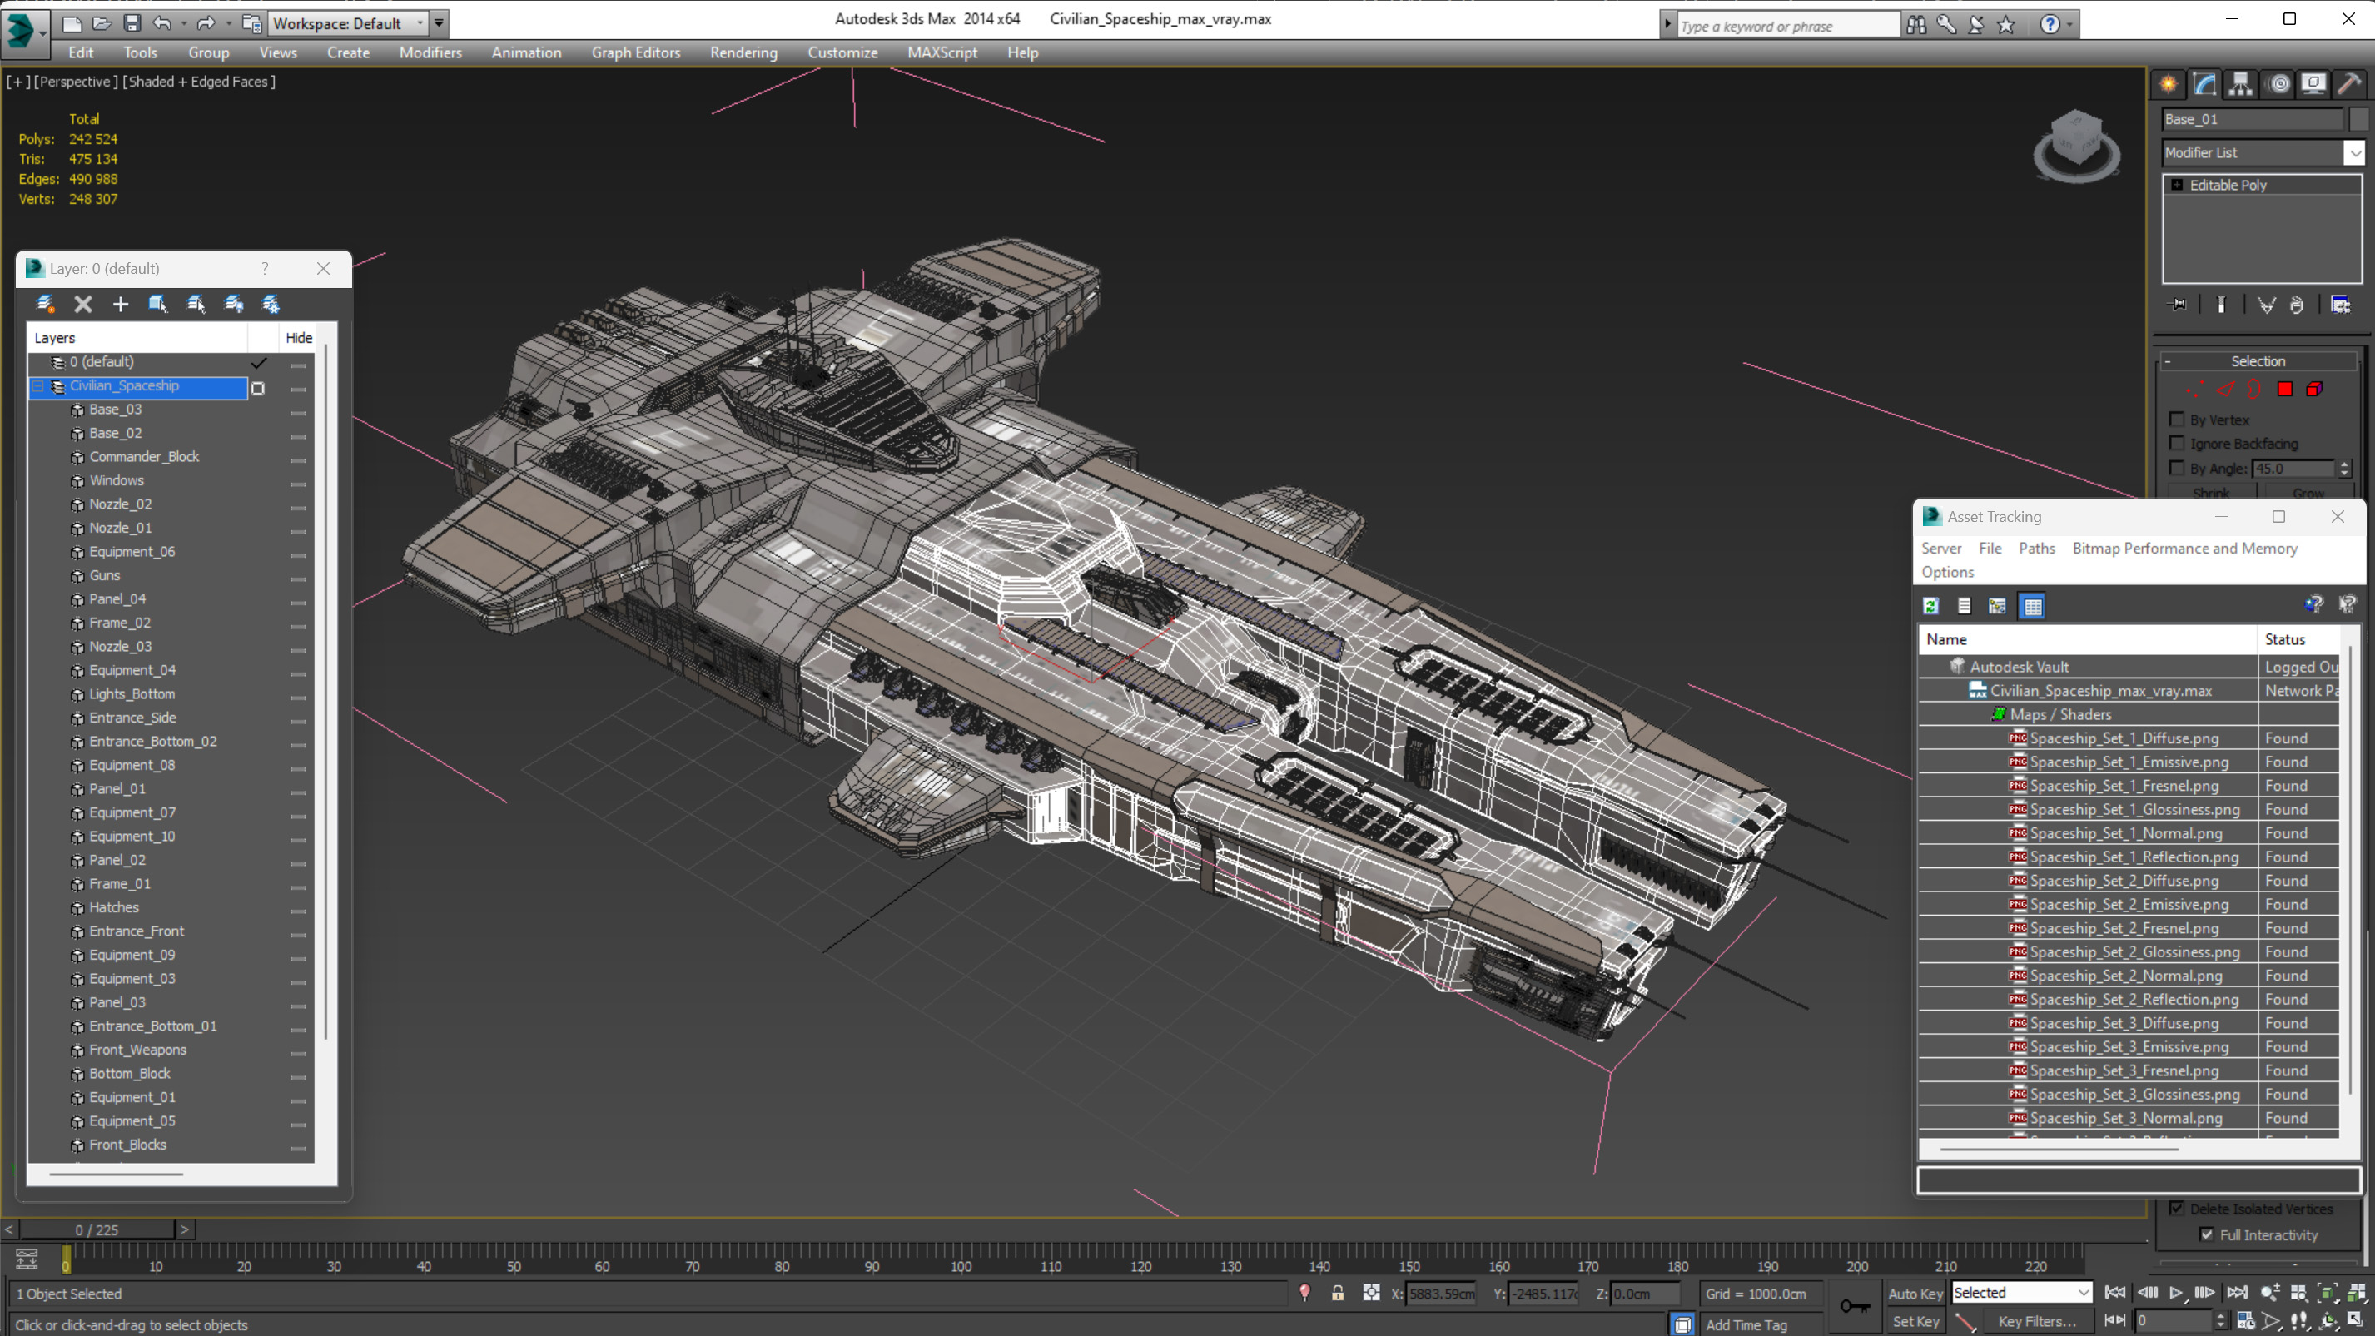Toggle hide dash for Guns layer row
The image size is (2375, 1336).
pyautogui.click(x=298, y=579)
